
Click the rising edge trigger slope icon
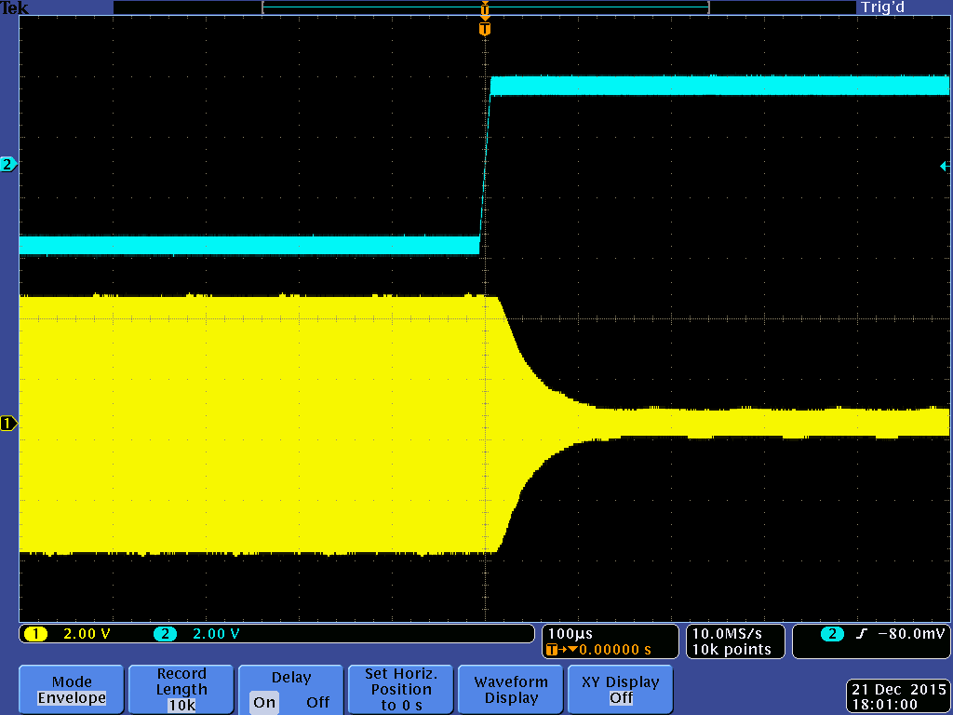860,634
